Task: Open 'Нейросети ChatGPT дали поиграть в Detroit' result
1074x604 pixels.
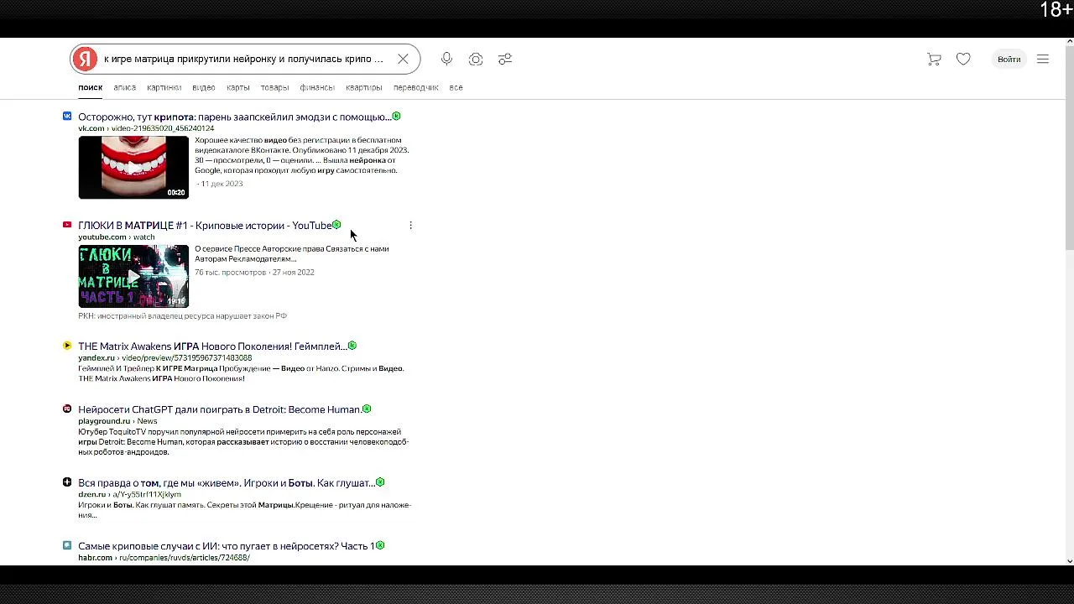Action: [219, 409]
